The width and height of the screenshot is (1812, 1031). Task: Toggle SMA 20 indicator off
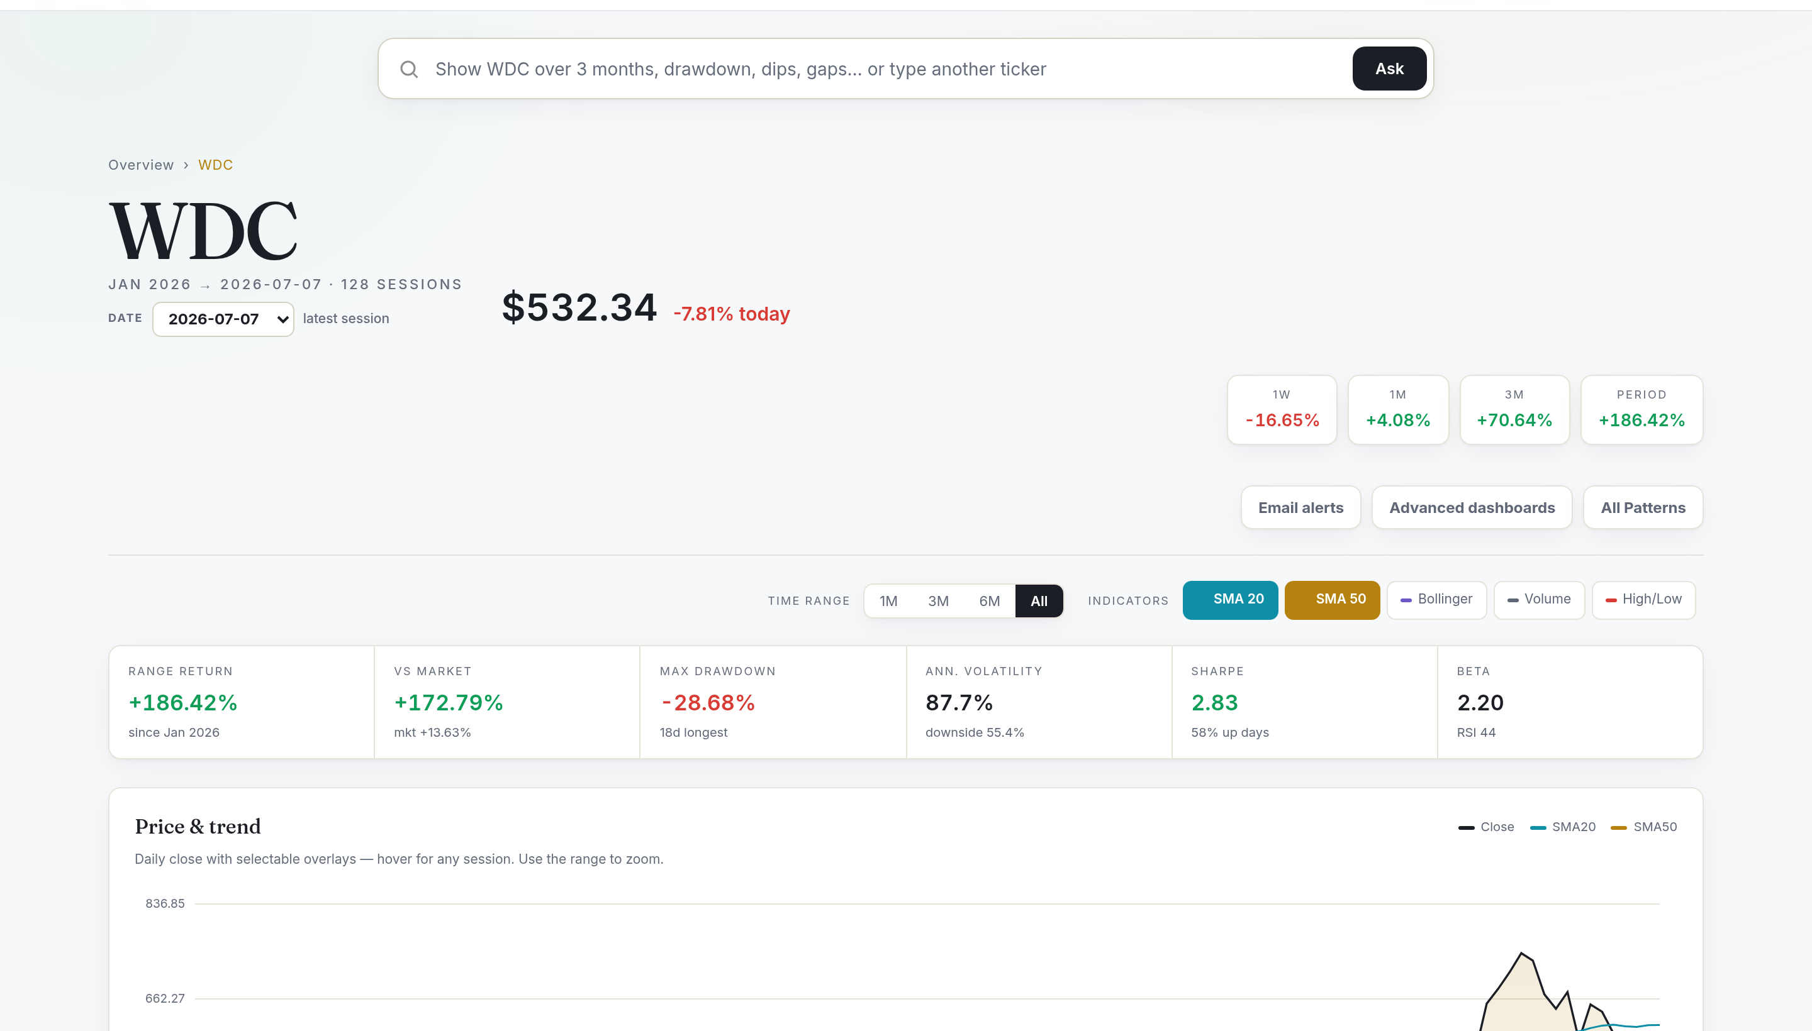[1230, 600]
